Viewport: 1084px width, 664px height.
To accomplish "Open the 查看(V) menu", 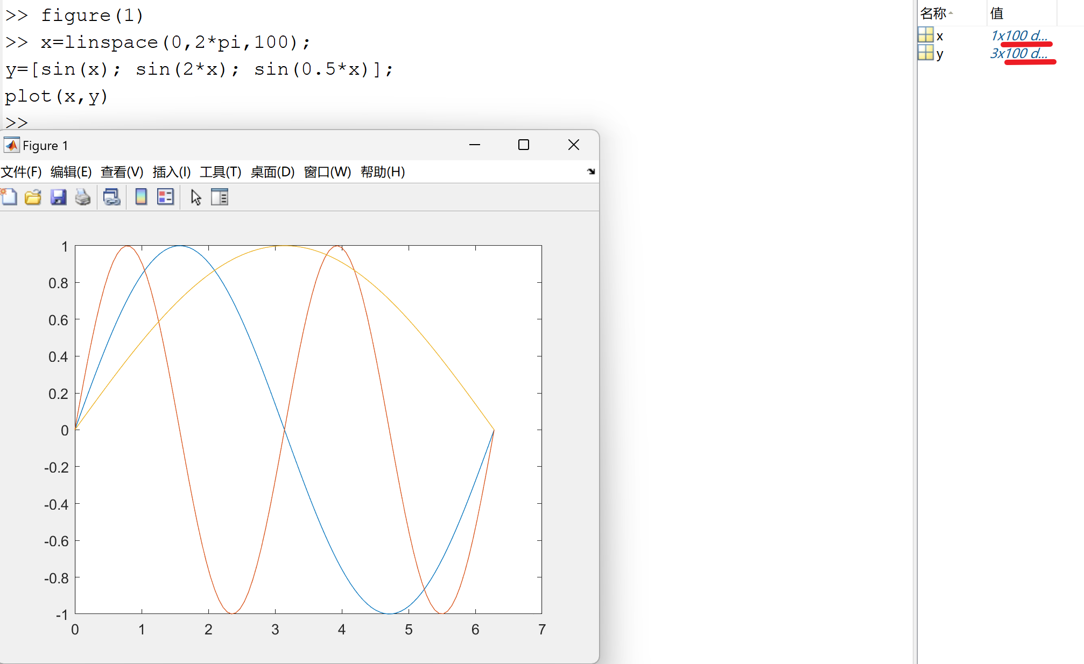I will pos(122,172).
